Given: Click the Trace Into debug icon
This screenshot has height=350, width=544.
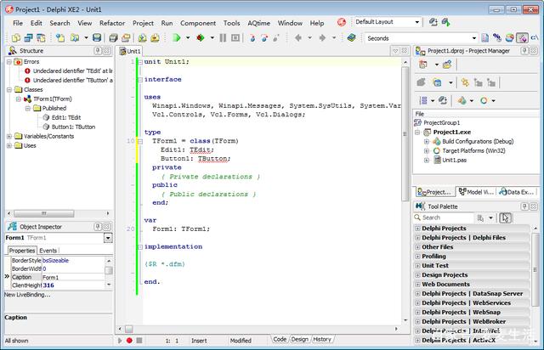Looking at the screenshot, I should [252, 38].
